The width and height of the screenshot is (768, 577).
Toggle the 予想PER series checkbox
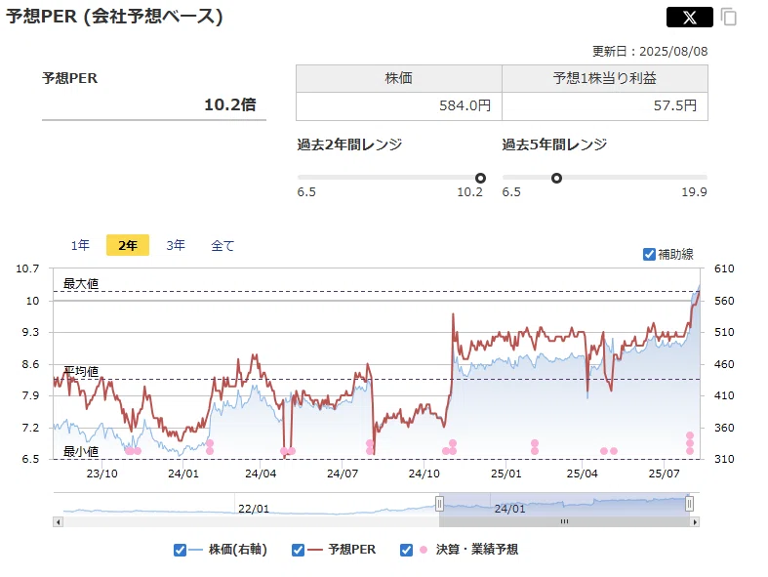click(298, 550)
